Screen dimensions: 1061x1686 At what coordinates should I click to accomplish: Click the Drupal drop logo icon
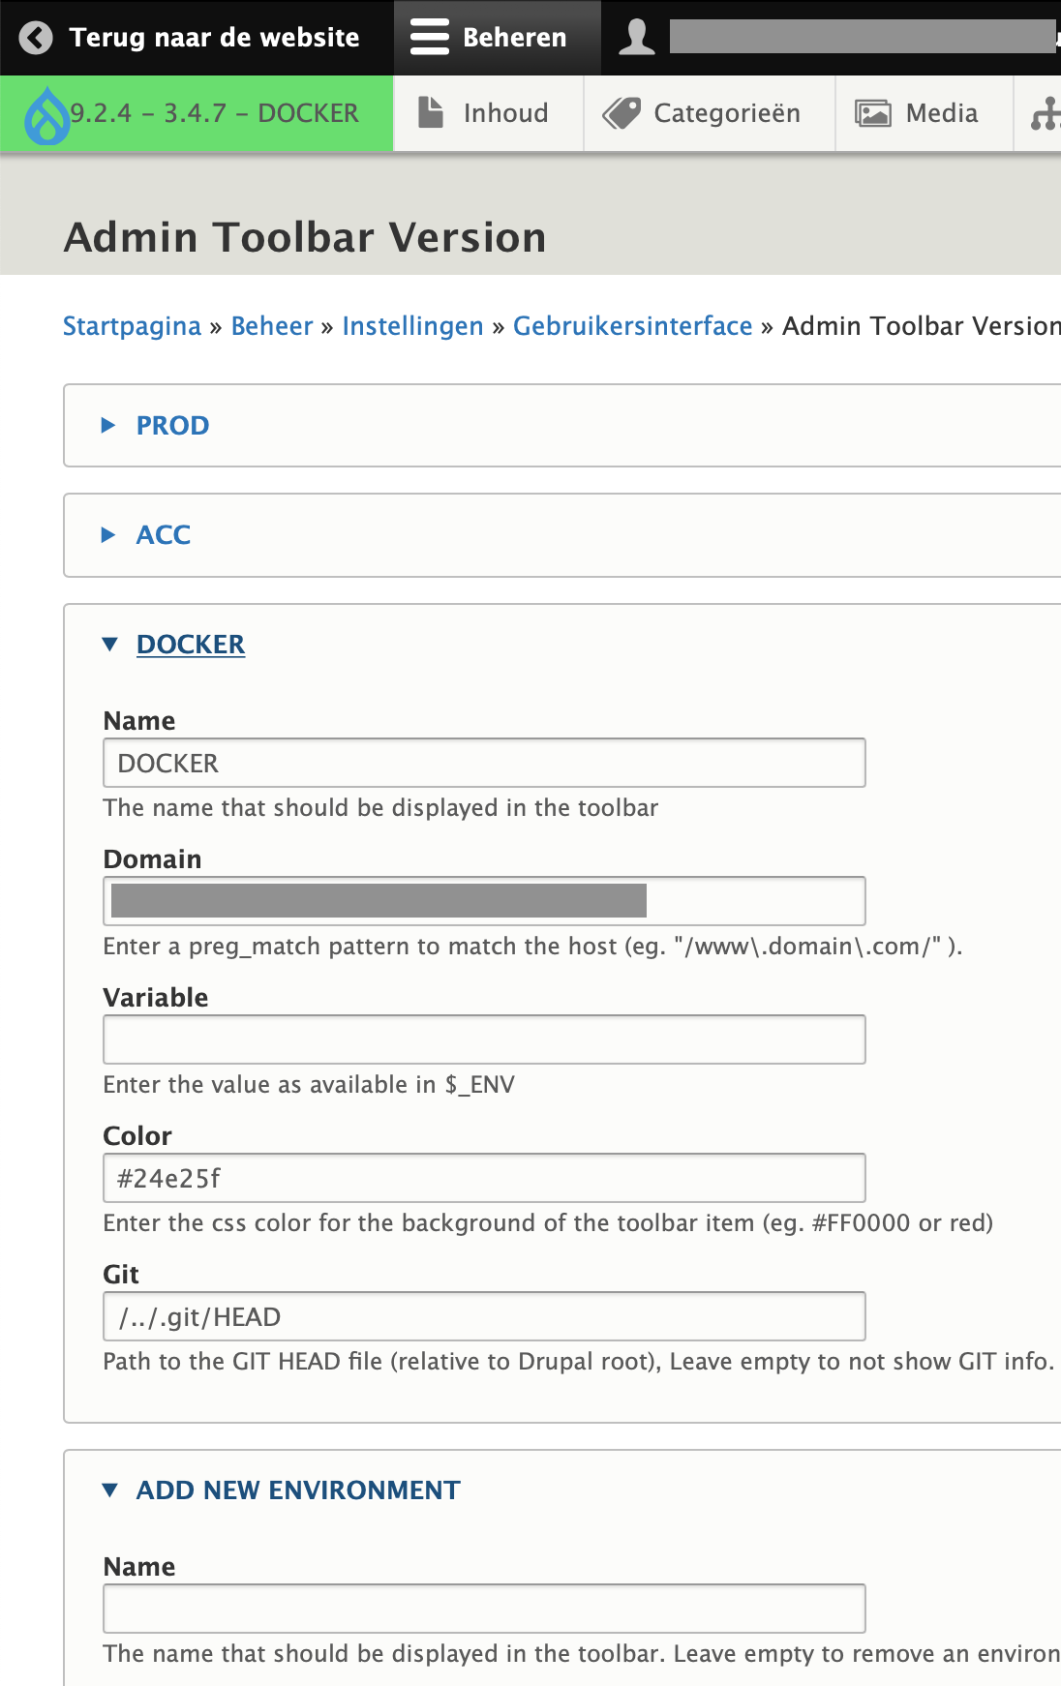click(46, 115)
